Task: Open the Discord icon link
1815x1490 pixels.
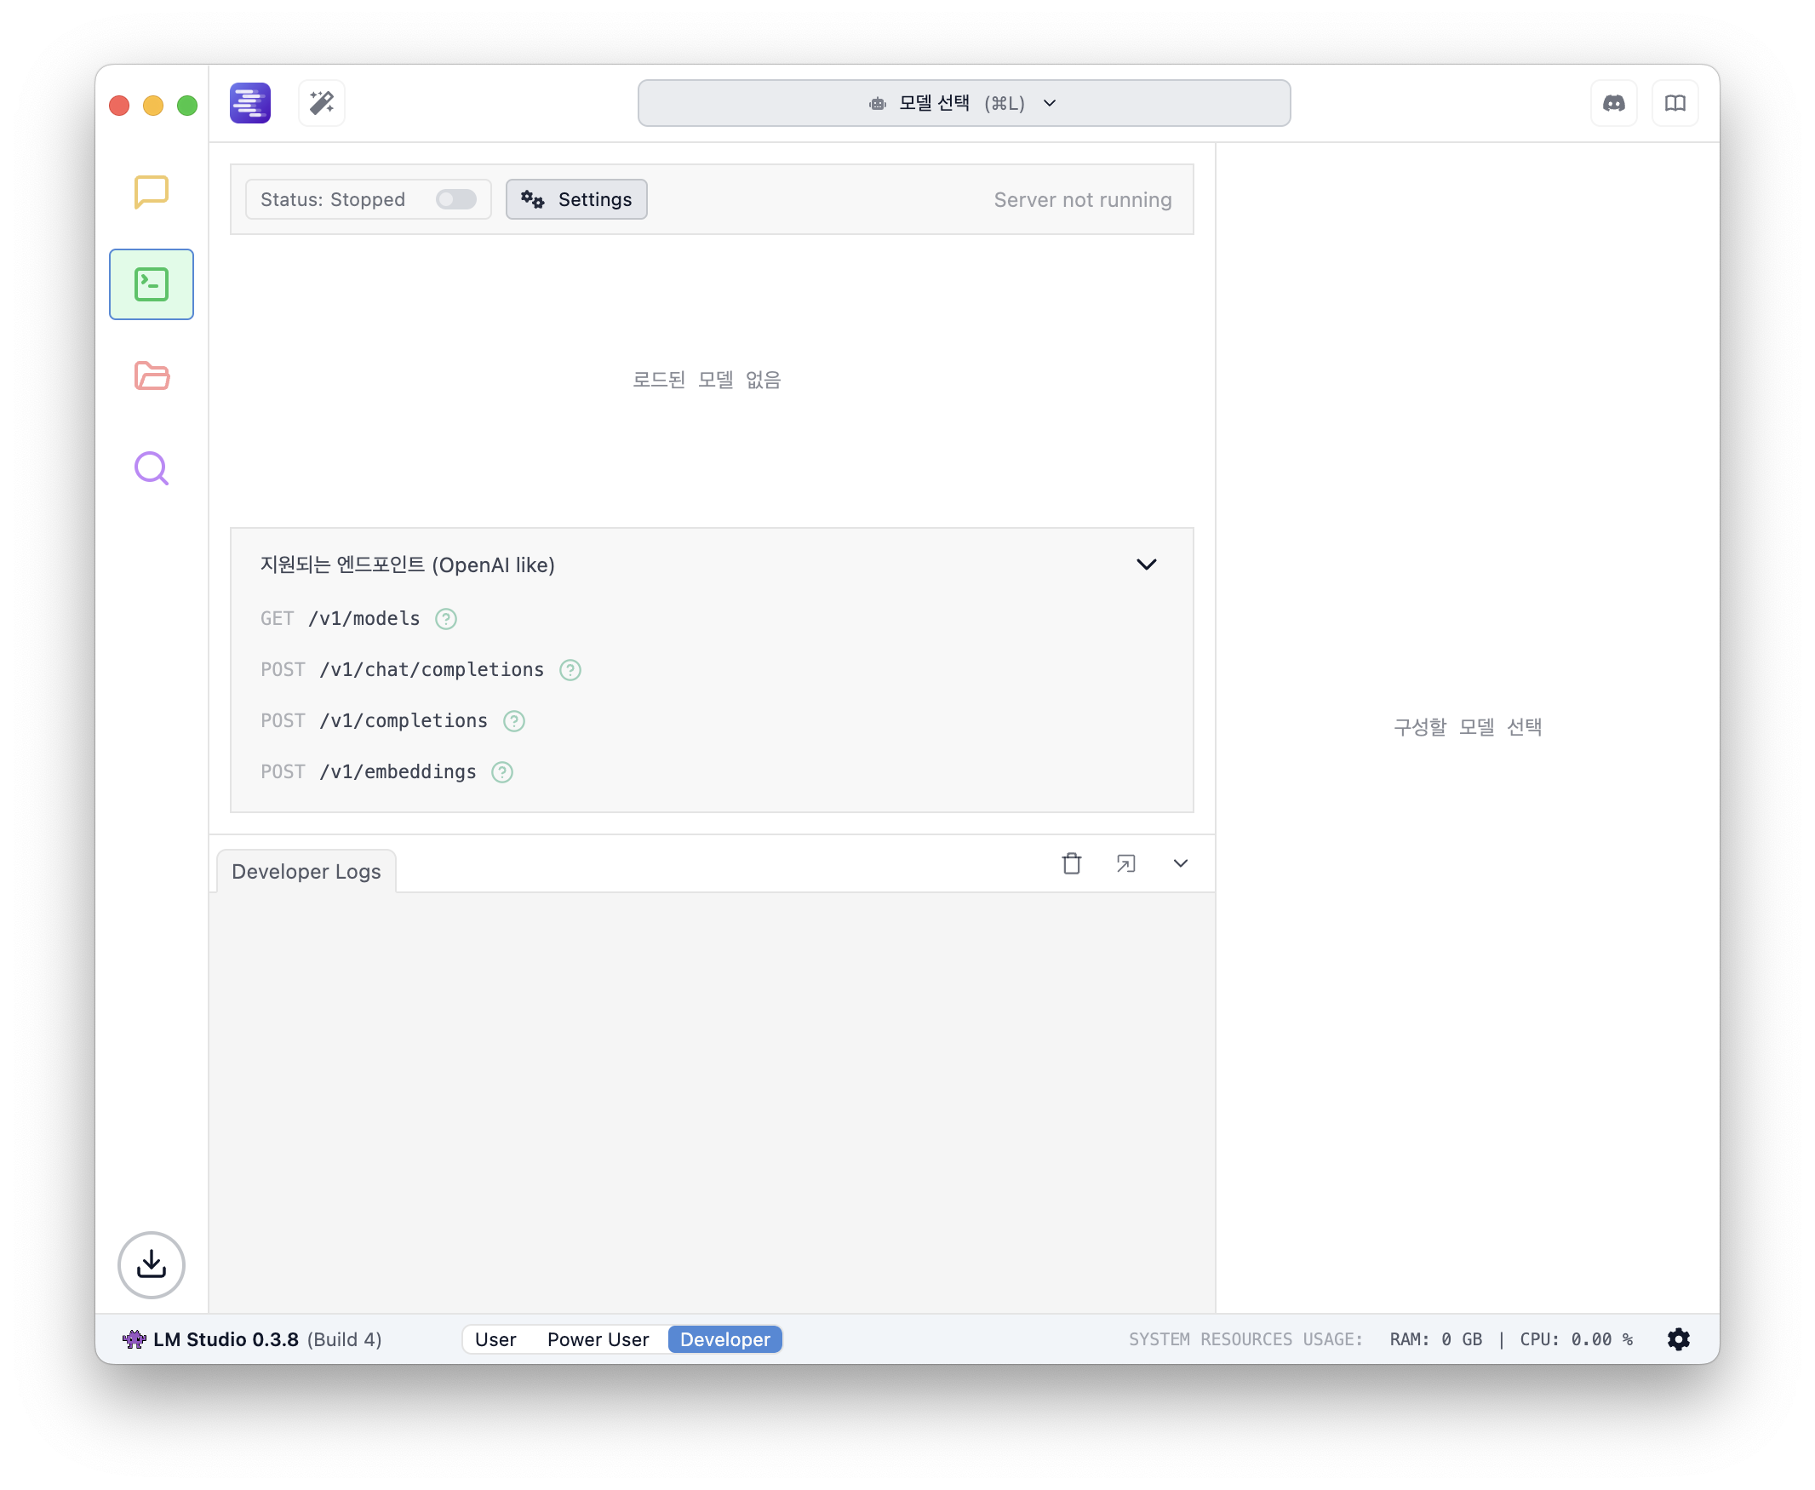Action: coord(1613,103)
